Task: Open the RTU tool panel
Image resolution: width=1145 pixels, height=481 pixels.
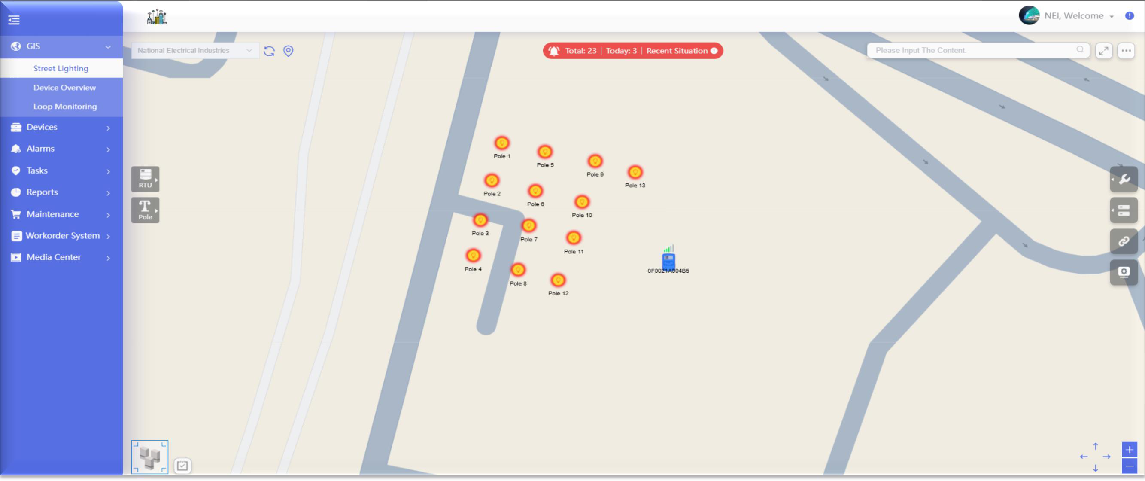Action: (146, 179)
